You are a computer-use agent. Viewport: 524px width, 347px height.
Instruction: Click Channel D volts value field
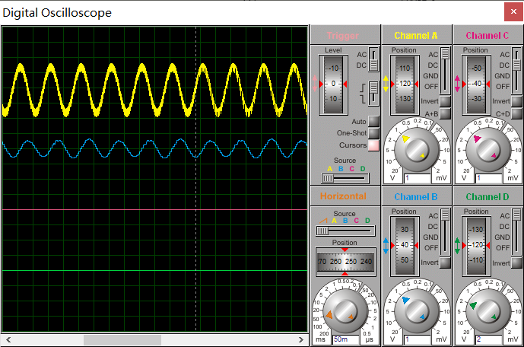(x=489, y=339)
